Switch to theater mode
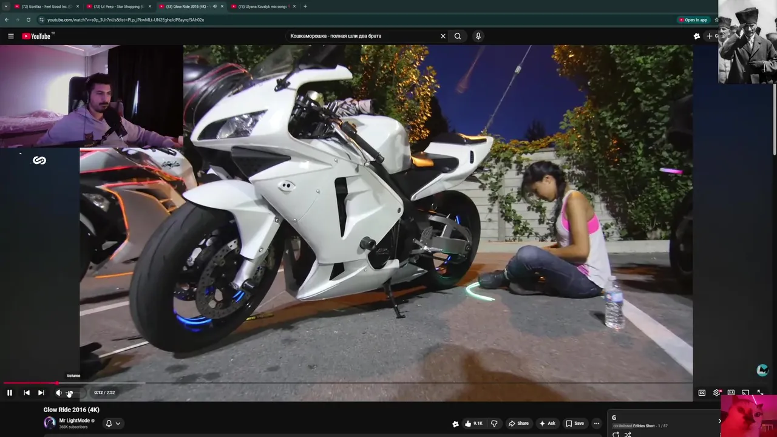777x437 pixels. tap(731, 393)
